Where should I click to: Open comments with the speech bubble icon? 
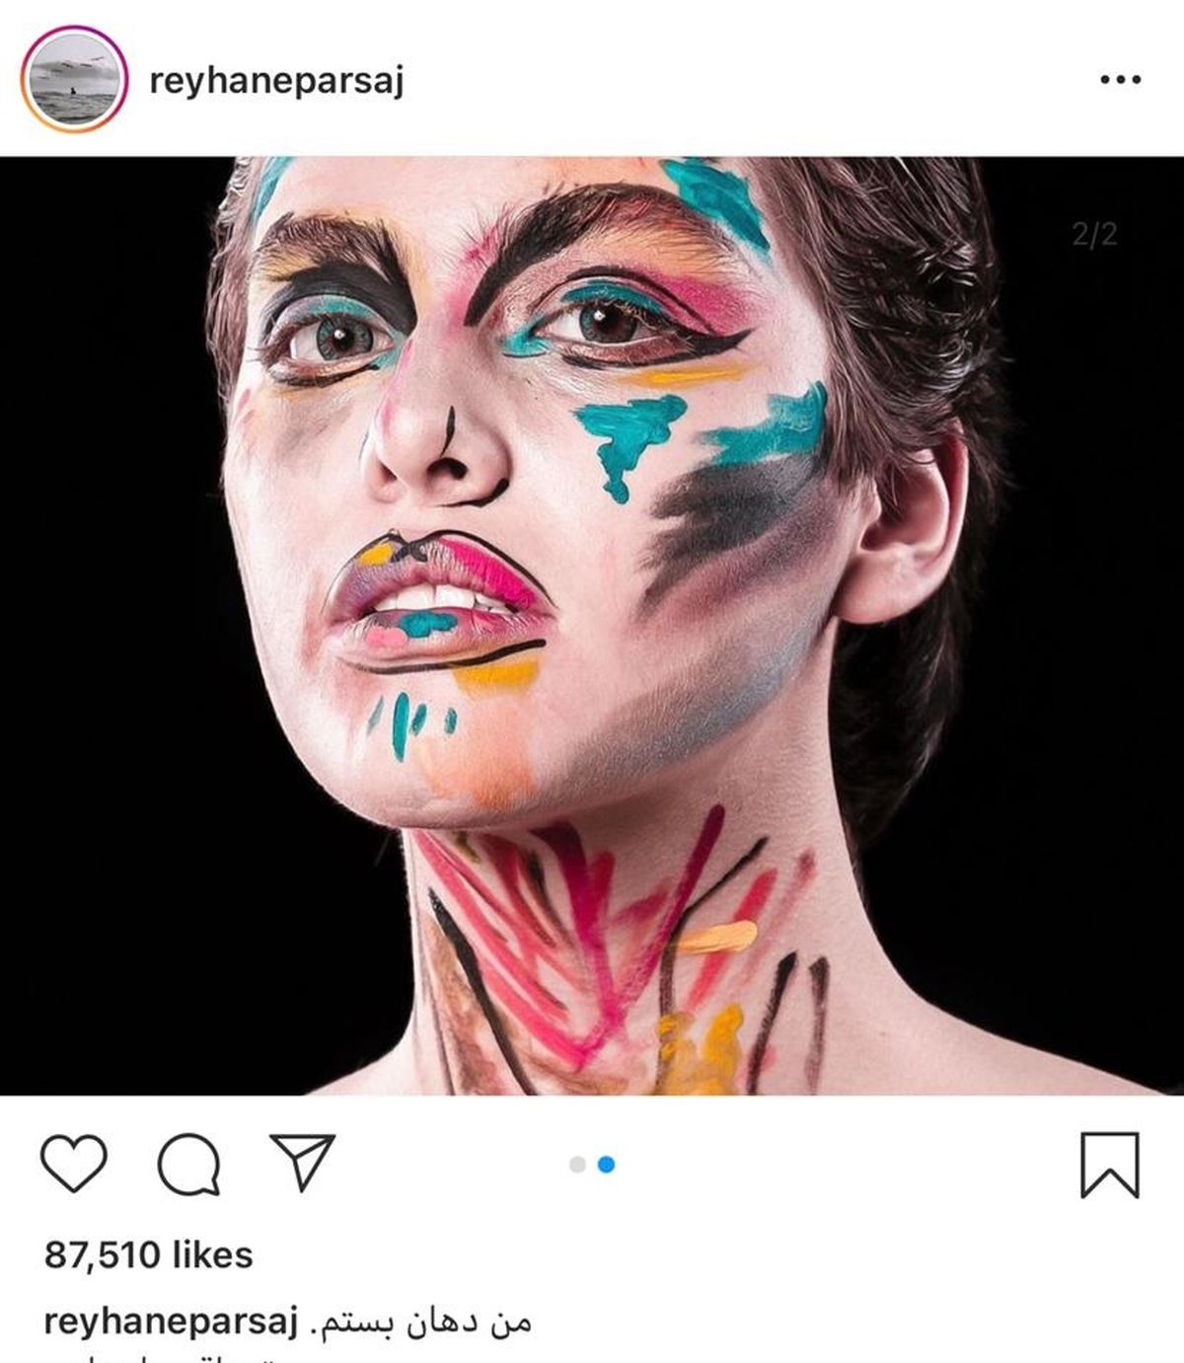188,1165
